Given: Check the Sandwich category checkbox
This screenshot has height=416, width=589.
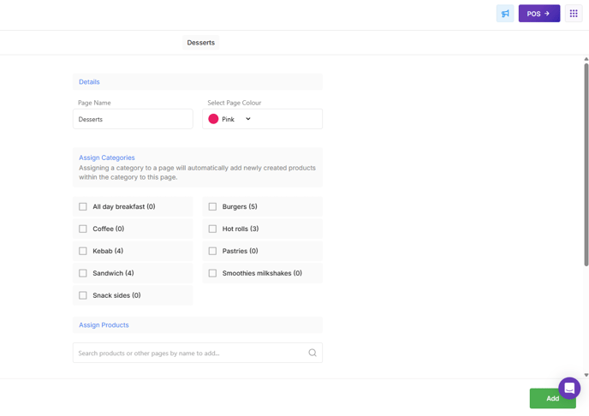Looking at the screenshot, I should click(83, 273).
